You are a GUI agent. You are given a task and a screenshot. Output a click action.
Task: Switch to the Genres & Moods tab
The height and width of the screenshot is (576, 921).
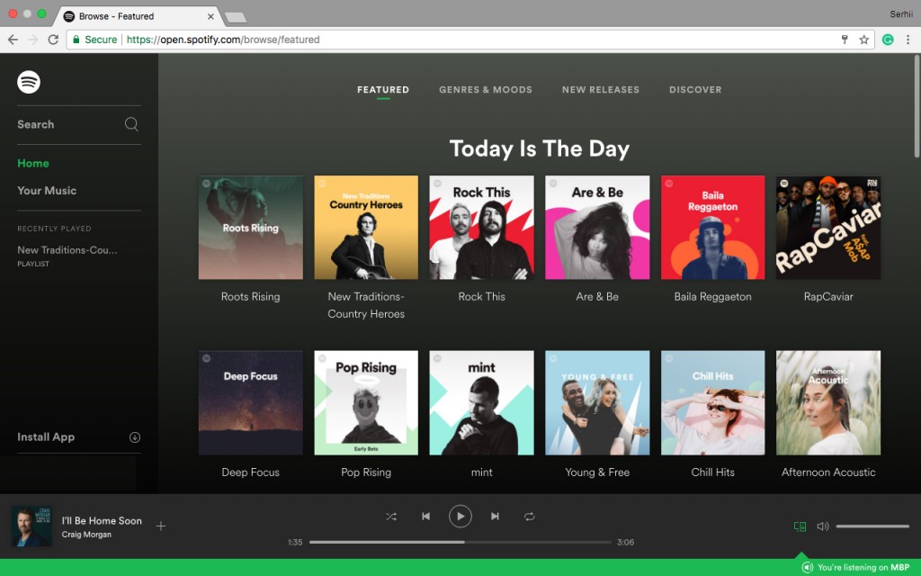(x=486, y=89)
